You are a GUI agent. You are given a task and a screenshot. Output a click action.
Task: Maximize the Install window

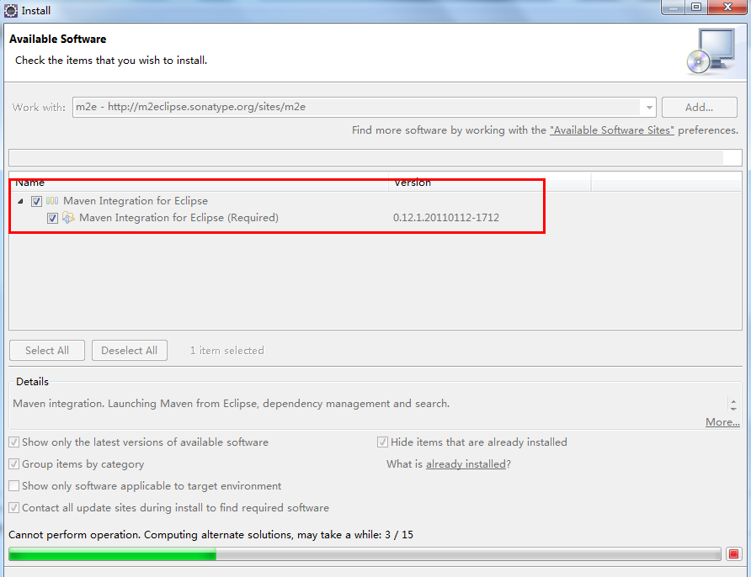point(696,8)
